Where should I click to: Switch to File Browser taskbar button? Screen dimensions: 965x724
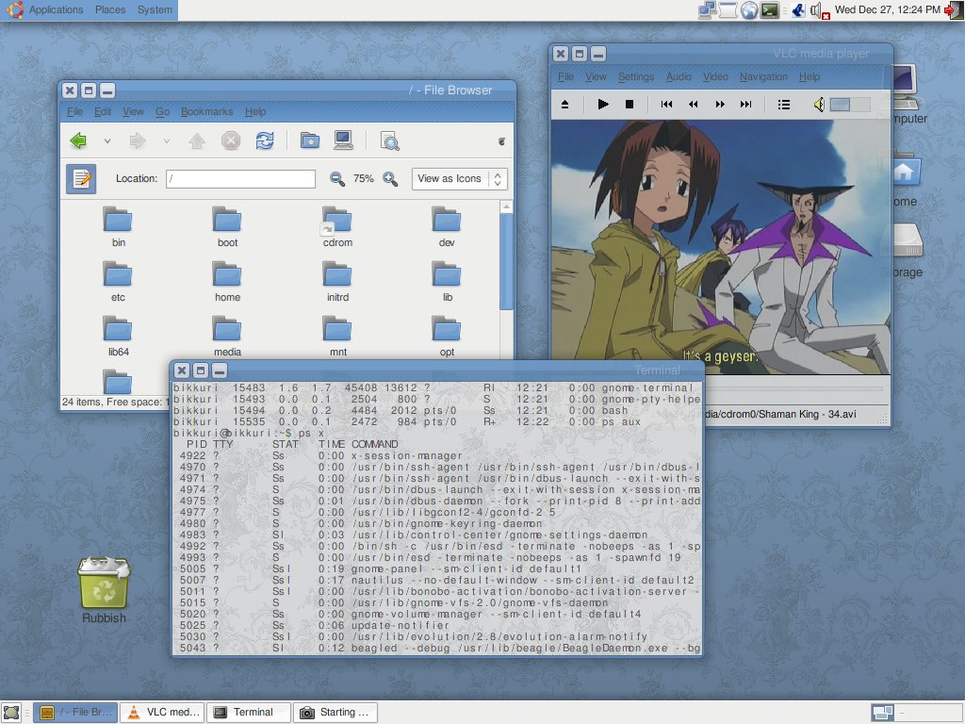[x=75, y=713]
